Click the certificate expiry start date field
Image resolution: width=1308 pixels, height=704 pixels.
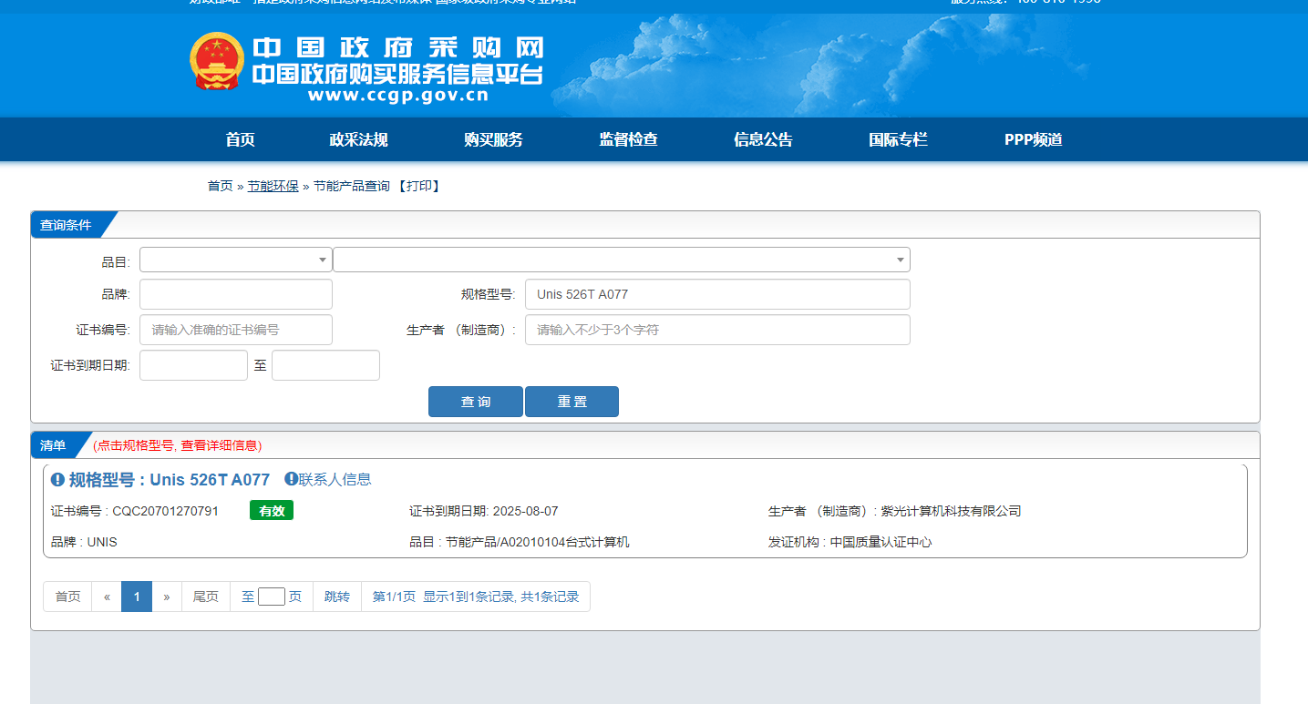[x=193, y=365]
